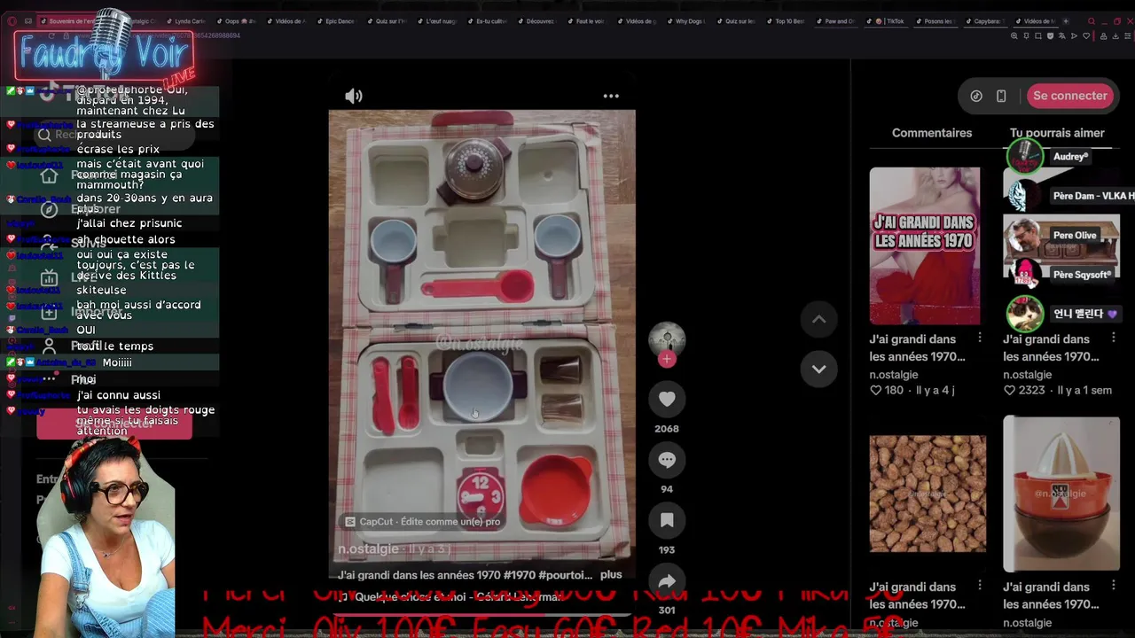Open options menu for the 2323-likes card
1135x638 pixels.
(1114, 338)
